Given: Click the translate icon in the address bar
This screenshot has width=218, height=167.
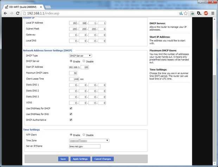Looking at the screenshot, I should point(181,13).
